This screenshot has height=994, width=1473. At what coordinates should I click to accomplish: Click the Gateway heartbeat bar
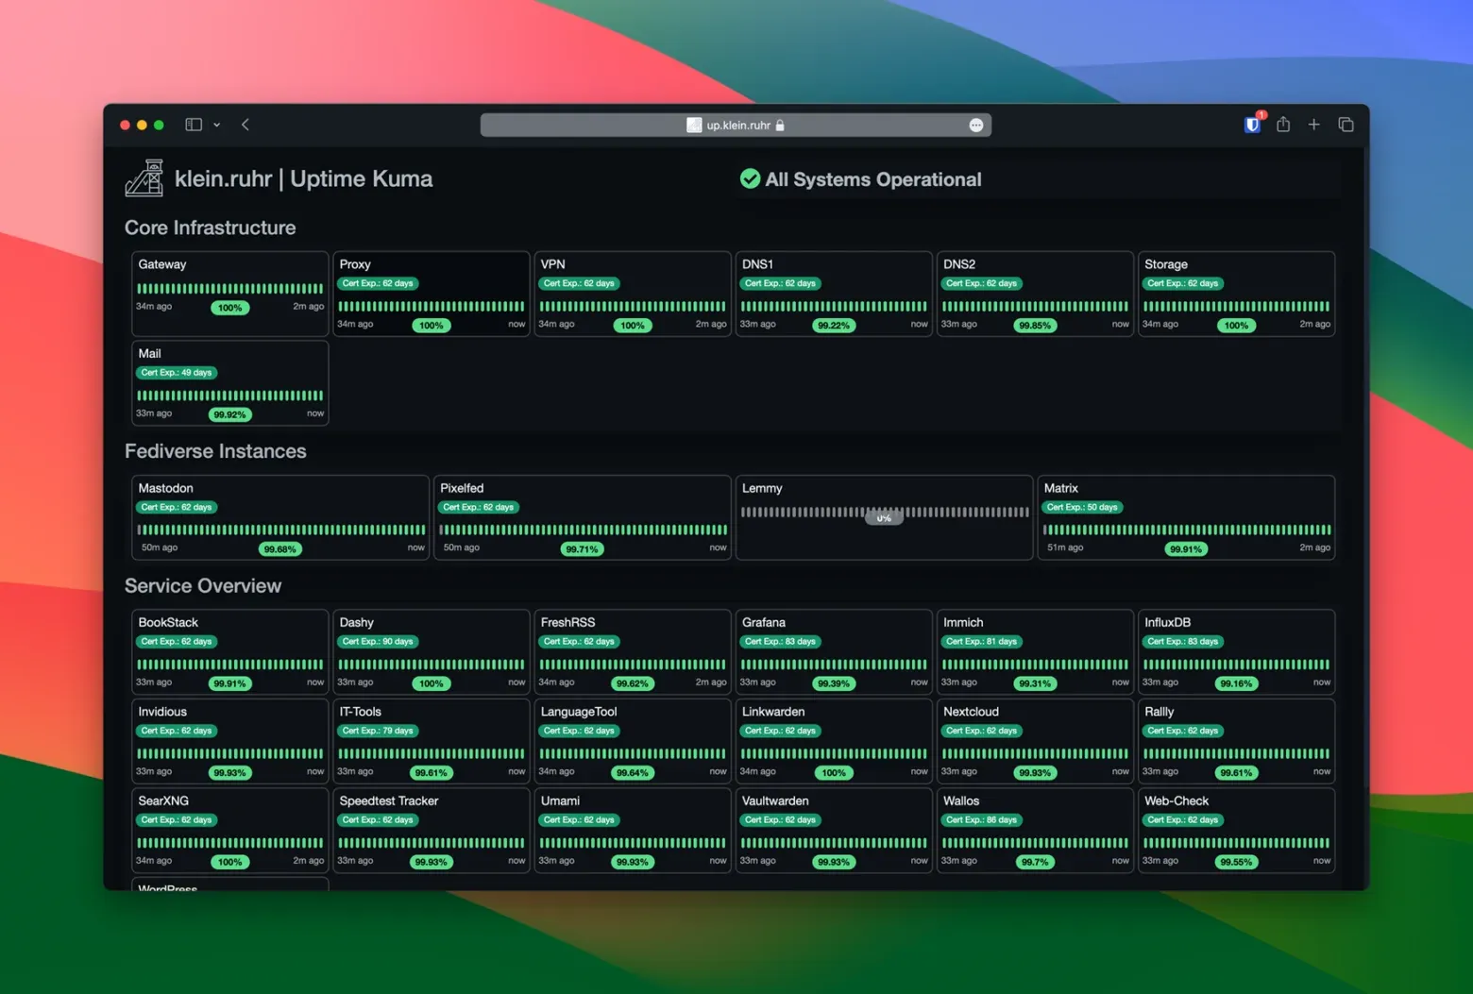(x=230, y=288)
